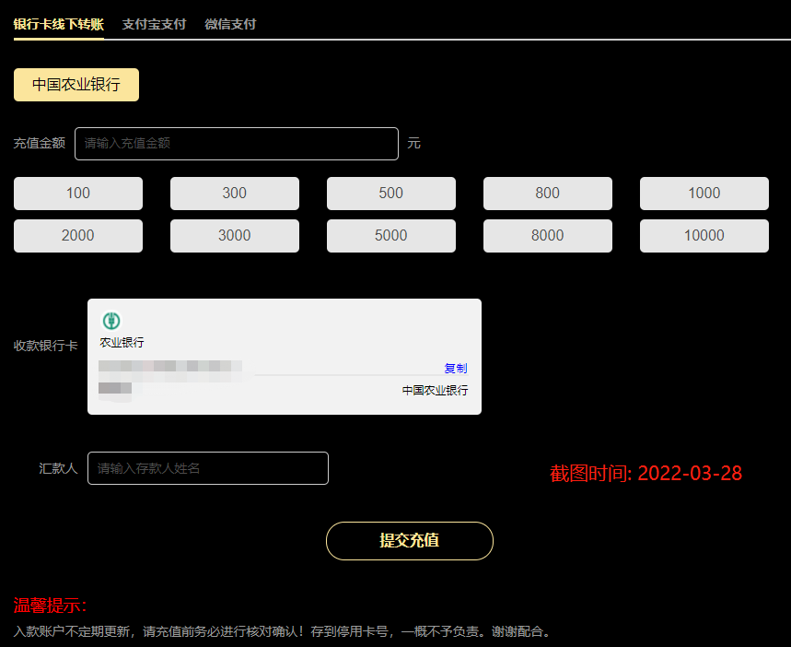Screen dimensions: 791x647
Task: Focus the 充值金额 input field
Action: tap(237, 144)
